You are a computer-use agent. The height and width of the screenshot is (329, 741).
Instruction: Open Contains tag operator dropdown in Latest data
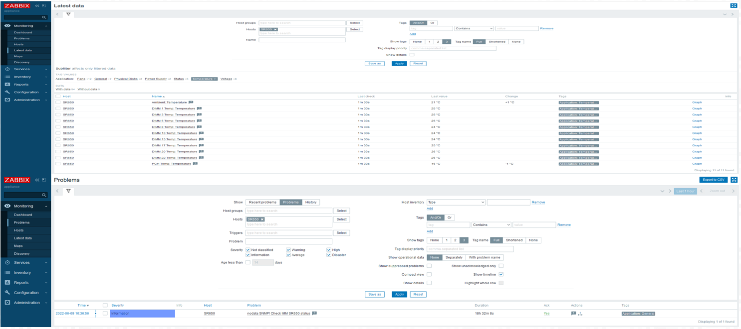click(x=474, y=28)
